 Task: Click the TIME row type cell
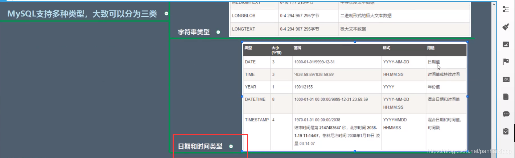click(x=257, y=74)
